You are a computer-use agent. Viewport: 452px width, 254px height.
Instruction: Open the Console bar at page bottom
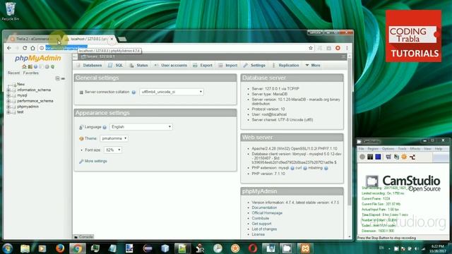coord(83,237)
